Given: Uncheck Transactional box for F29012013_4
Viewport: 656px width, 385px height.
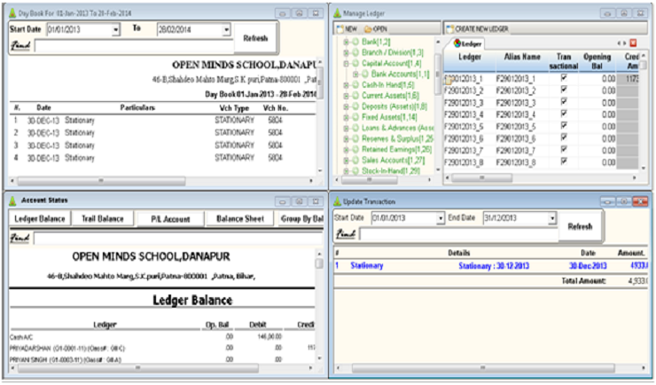Looking at the screenshot, I should [563, 114].
